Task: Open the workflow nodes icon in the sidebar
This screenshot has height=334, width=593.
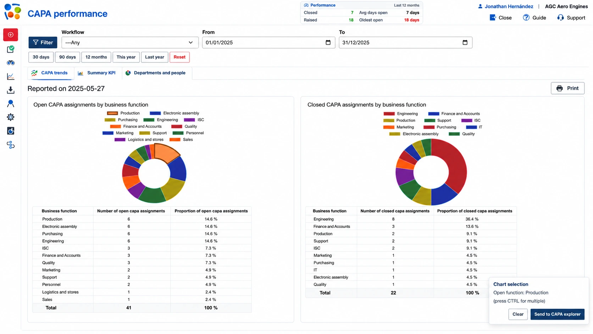Action: tap(11, 145)
